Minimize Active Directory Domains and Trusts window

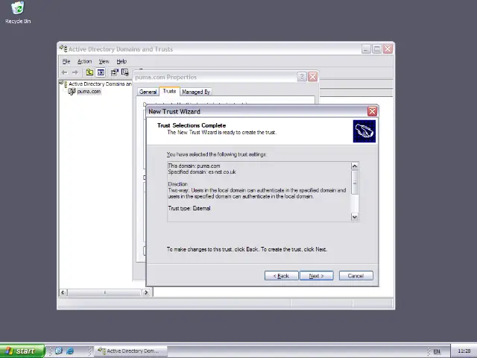pos(366,48)
